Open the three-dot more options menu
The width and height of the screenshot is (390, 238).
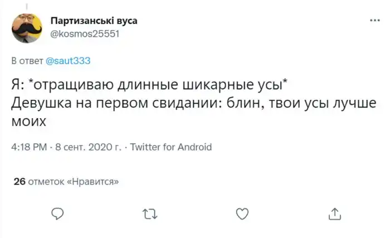[x=375, y=21]
